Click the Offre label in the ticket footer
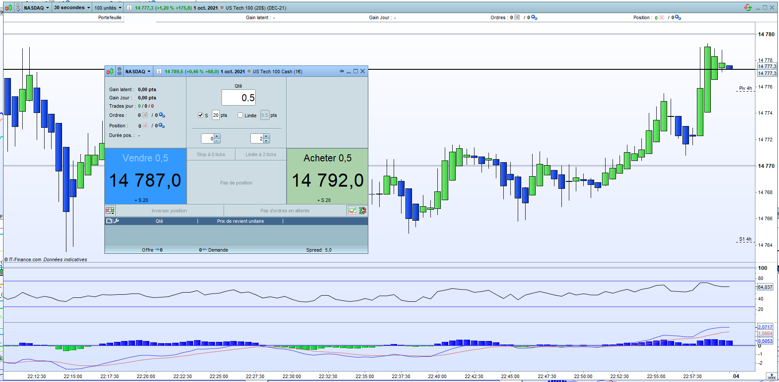779x382 pixels. (x=148, y=250)
